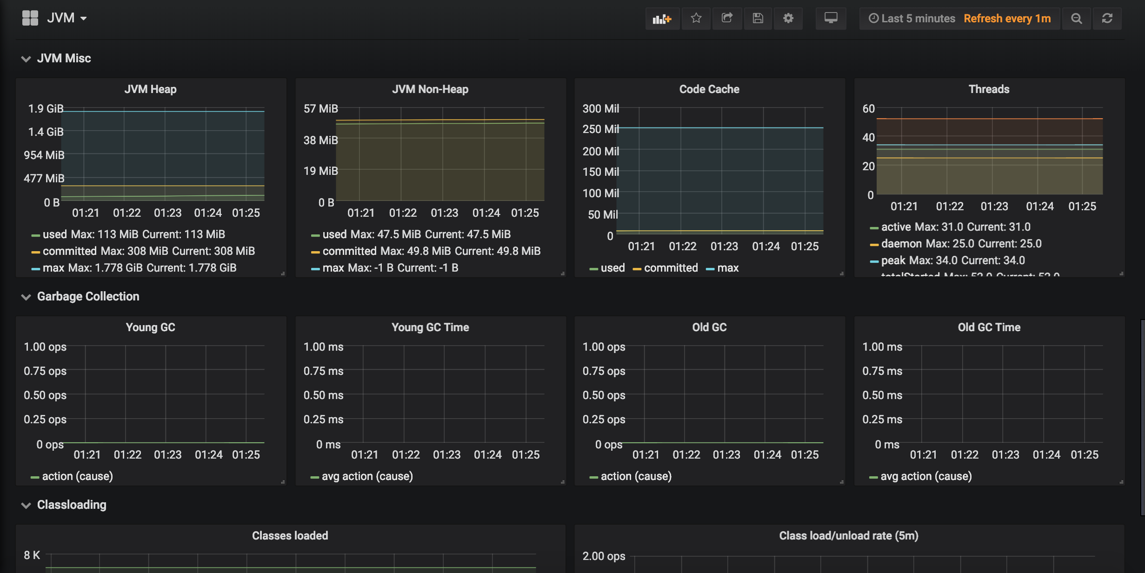The width and height of the screenshot is (1145, 573).
Task: Open the share dashboard icon
Action: 727,19
